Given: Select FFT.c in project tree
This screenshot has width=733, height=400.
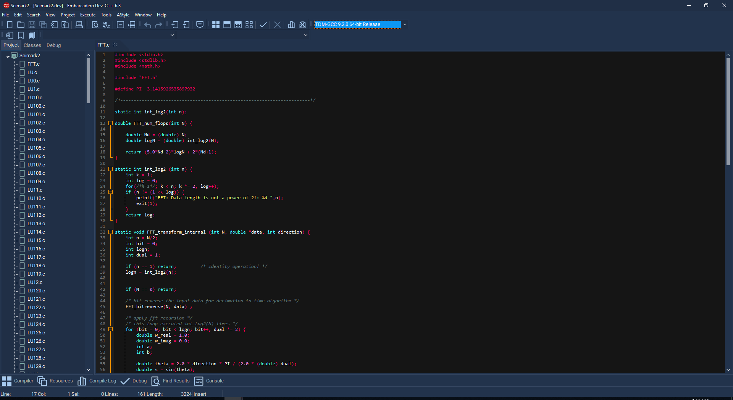Looking at the screenshot, I should tap(33, 64).
